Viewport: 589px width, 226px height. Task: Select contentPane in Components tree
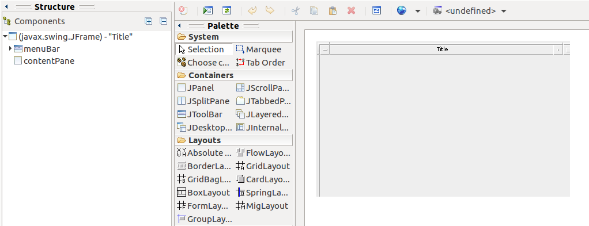click(49, 61)
